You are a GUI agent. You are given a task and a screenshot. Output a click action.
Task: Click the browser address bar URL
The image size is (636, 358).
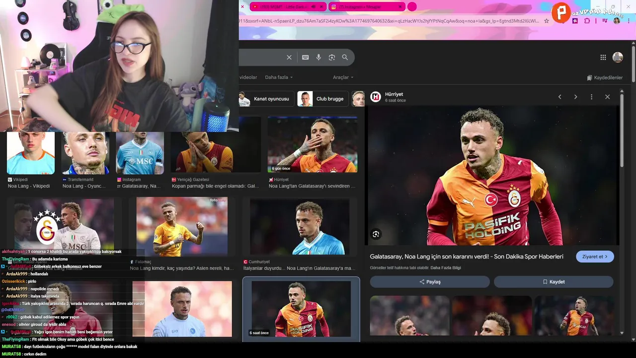tap(389, 21)
